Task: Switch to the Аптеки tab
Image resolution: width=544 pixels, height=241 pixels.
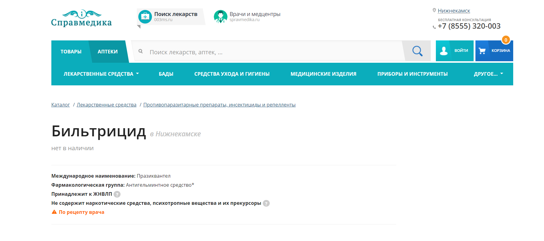Action: pos(108,52)
